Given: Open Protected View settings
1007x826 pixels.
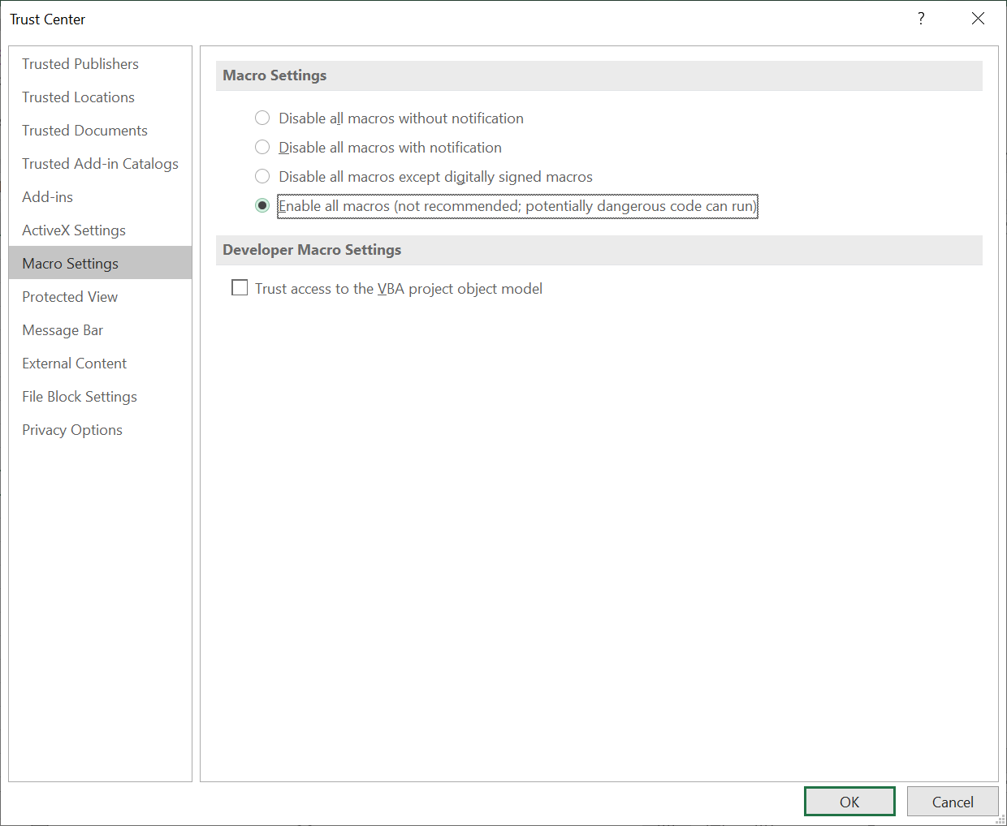Looking at the screenshot, I should pyautogui.click(x=100, y=297).
